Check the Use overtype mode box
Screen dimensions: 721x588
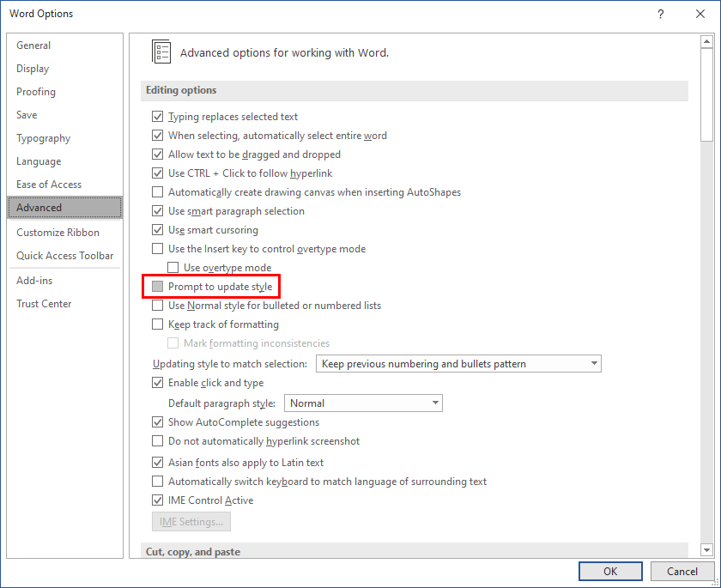pos(173,267)
